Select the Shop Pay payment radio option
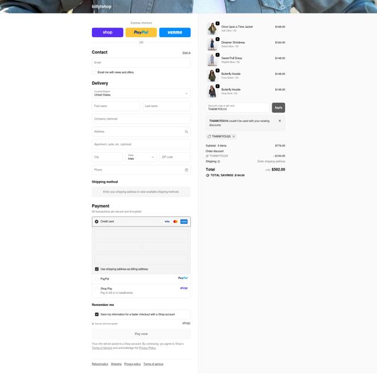 (97, 289)
